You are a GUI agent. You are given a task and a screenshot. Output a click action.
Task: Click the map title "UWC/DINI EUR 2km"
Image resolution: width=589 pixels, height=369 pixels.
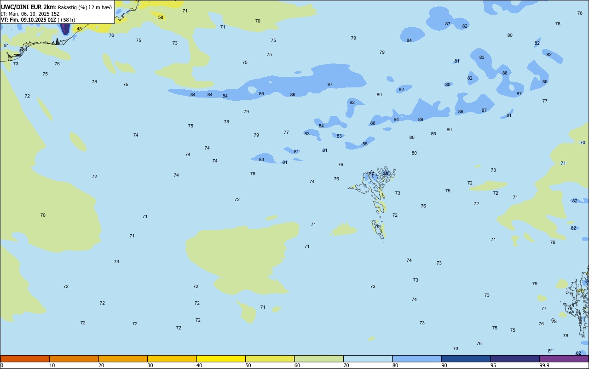[28, 7]
